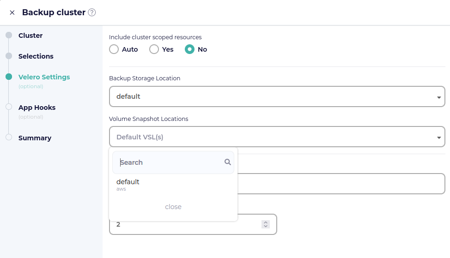
Task: Jump to the Summary step
Action: [35, 138]
